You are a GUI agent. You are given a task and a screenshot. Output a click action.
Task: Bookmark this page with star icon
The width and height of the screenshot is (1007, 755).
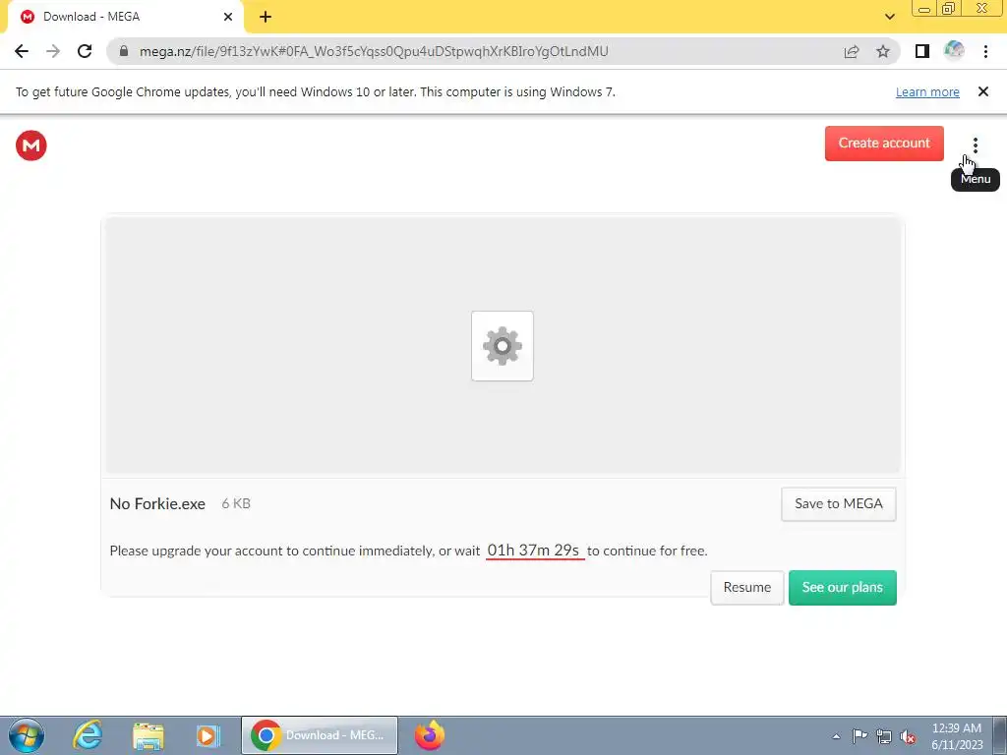tap(883, 51)
